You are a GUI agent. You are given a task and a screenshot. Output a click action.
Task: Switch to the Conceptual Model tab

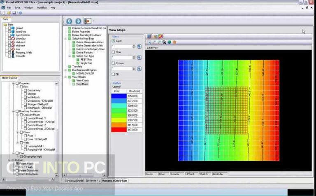click(74, 181)
